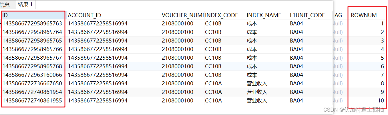Select ID cell 1435866772958965767
This screenshot has width=388, height=115.
tap(34, 58)
